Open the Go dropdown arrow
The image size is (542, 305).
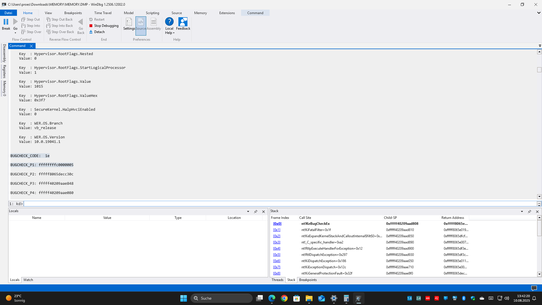point(16,33)
